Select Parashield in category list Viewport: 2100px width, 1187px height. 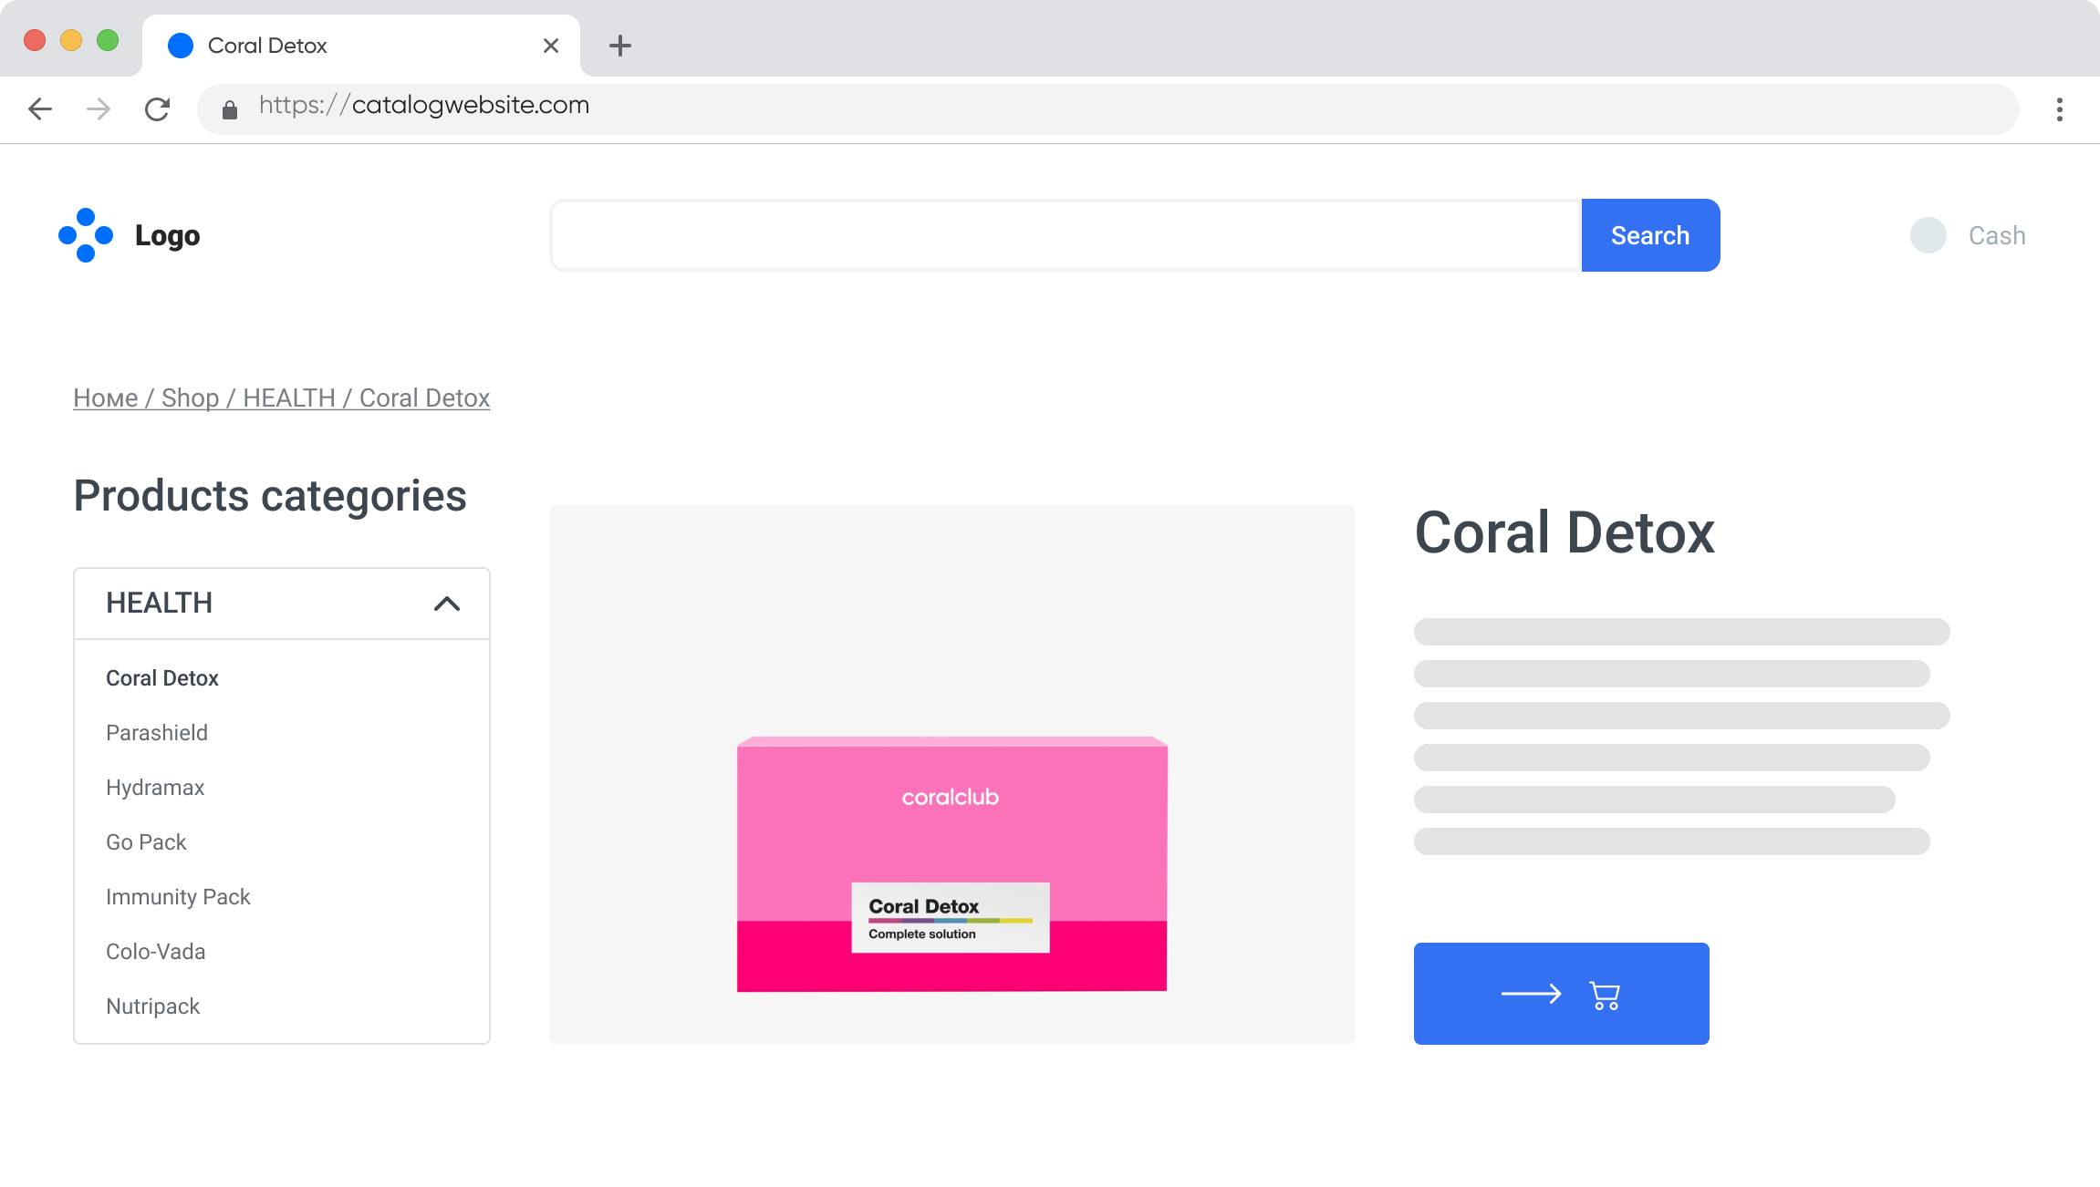click(x=157, y=733)
